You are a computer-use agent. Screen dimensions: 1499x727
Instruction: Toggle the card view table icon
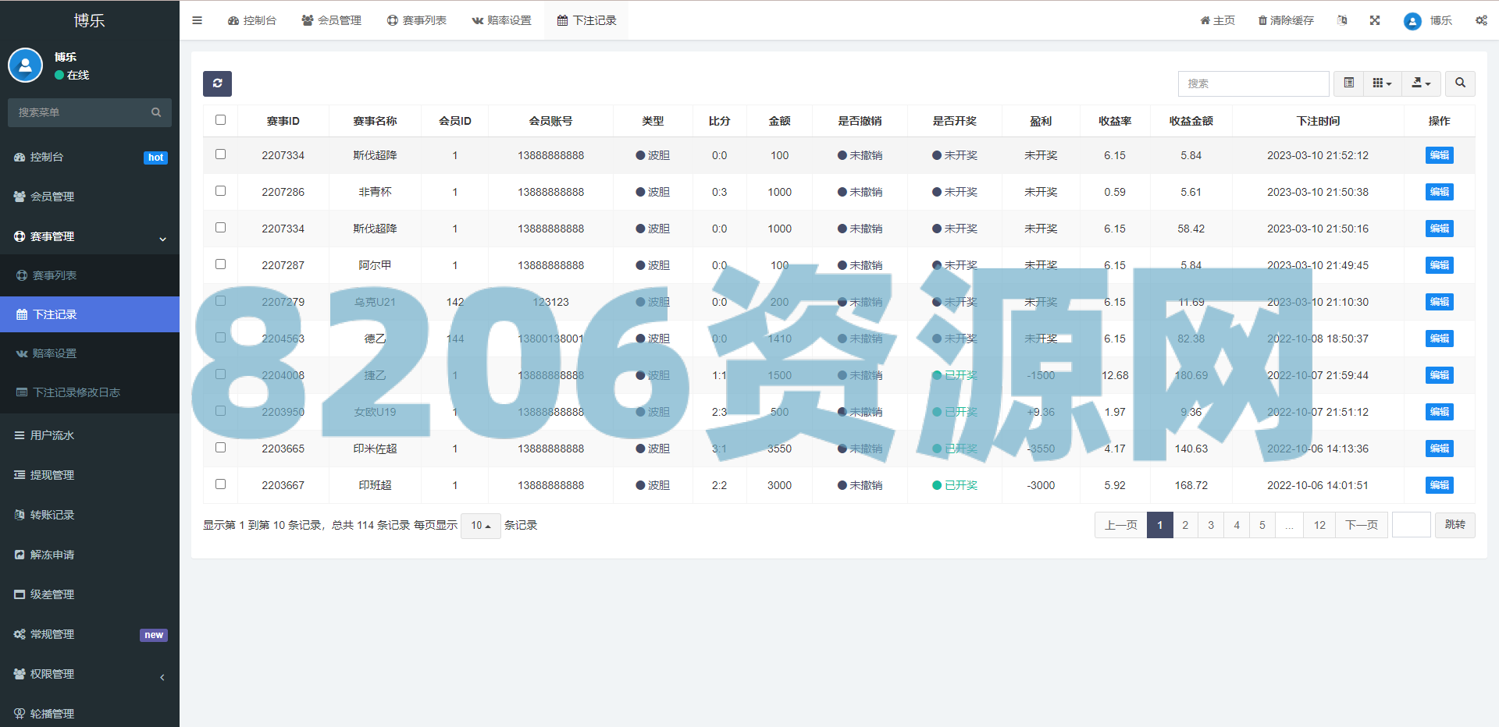(x=1348, y=83)
